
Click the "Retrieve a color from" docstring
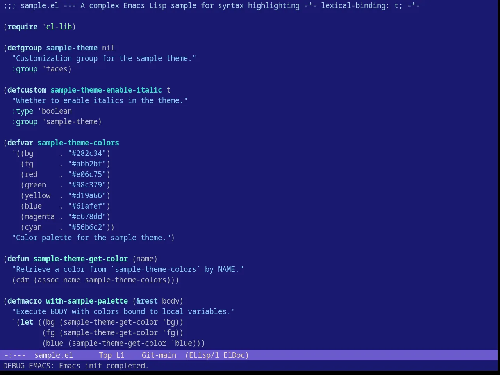point(128,269)
